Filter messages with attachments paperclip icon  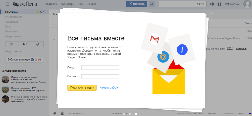tap(37, 44)
